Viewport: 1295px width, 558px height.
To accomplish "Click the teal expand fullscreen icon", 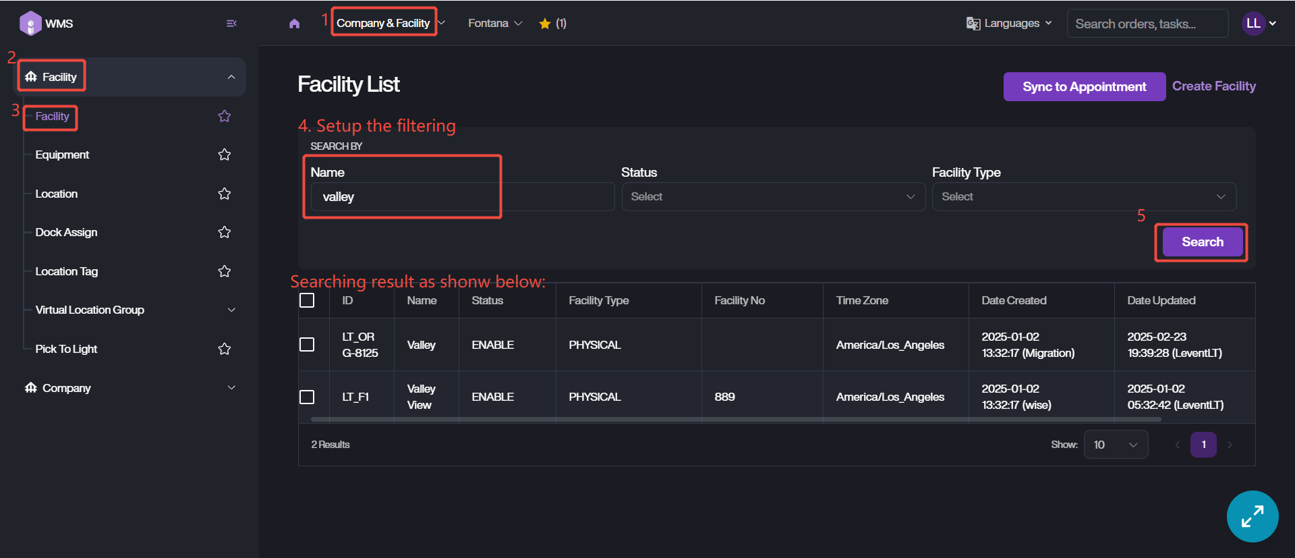I will [x=1252, y=516].
